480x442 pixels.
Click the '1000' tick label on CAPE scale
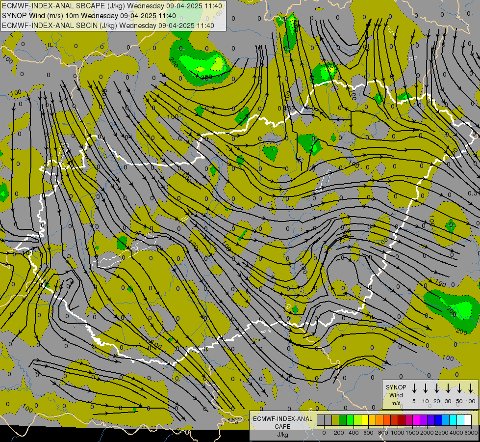tap(398, 433)
